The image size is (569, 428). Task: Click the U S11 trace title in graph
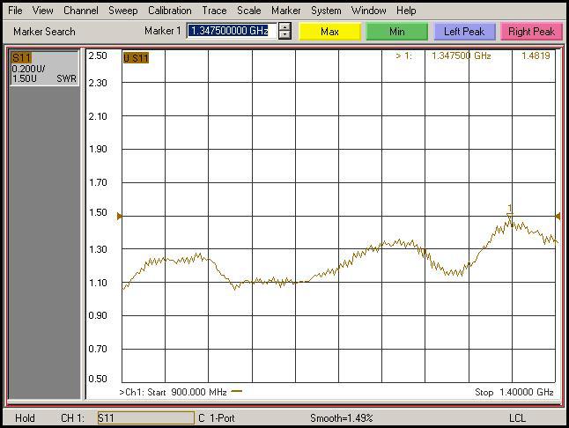tap(136, 57)
